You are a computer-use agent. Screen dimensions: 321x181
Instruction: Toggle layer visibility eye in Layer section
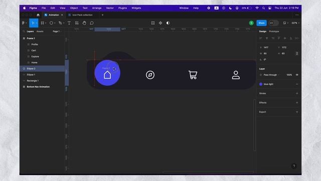(297, 75)
